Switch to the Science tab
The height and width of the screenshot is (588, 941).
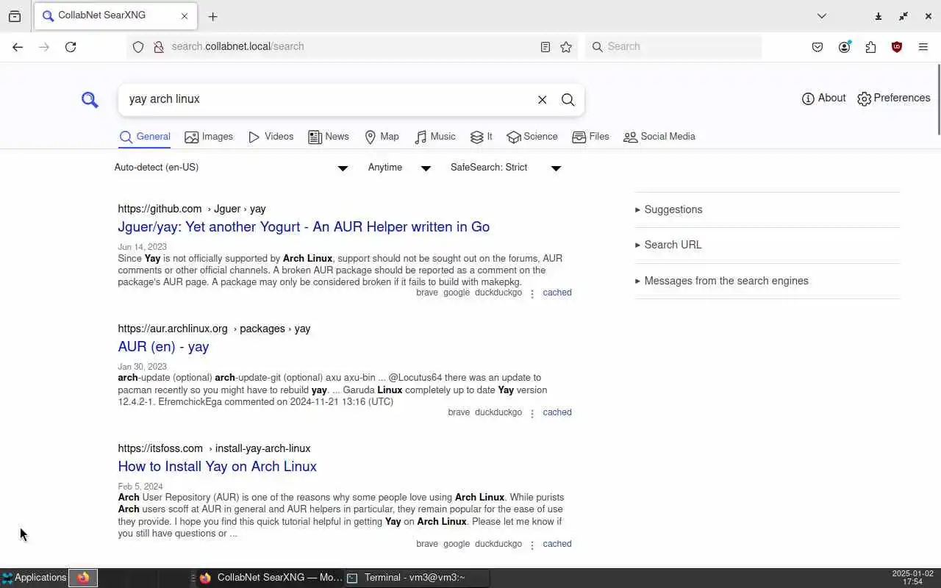click(532, 137)
